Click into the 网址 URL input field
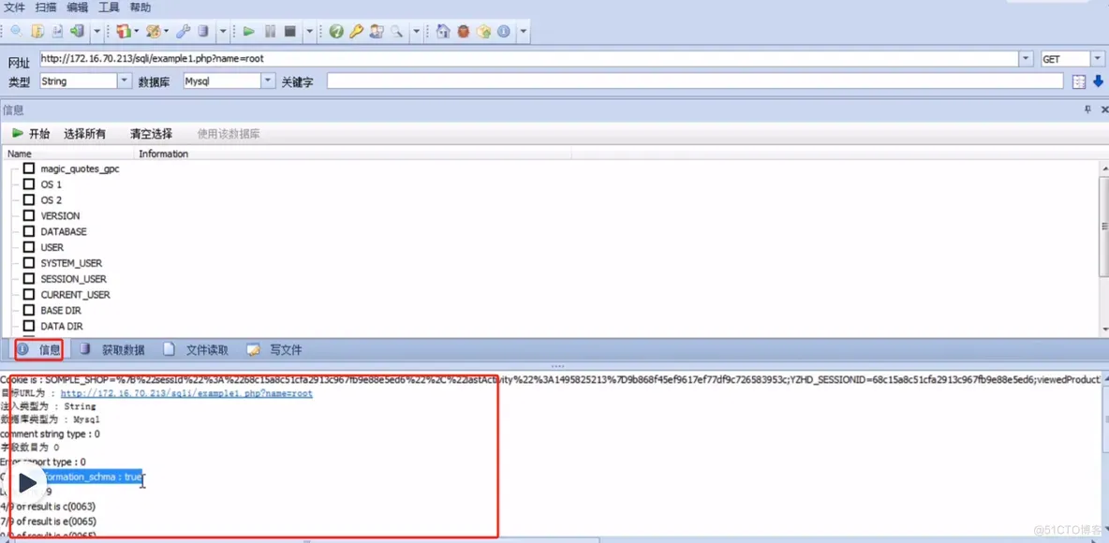The image size is (1109, 543). tap(529, 59)
